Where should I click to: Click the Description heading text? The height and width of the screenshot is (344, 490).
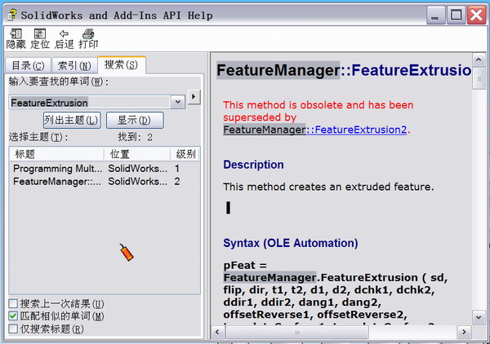click(x=253, y=165)
